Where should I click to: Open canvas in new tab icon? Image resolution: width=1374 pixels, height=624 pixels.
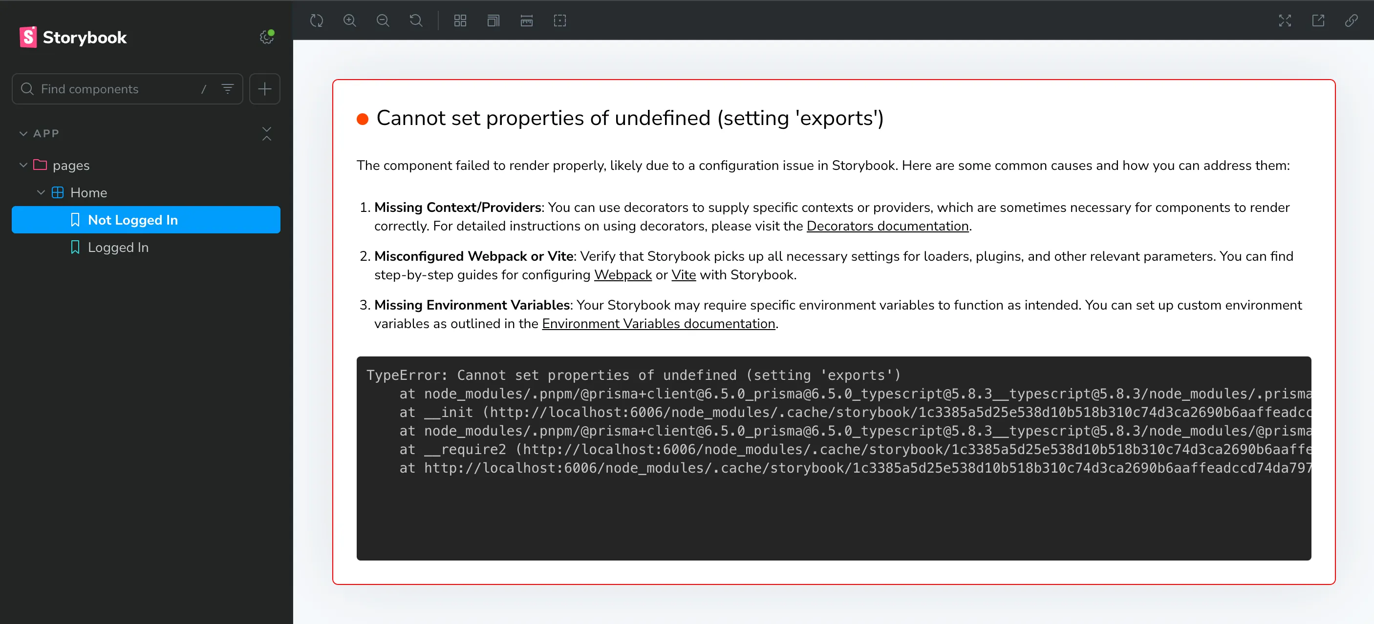pos(1317,21)
